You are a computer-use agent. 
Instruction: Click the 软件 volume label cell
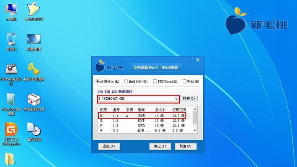(x=141, y=121)
